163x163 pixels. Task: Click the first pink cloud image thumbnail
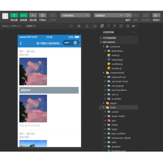[x=33, y=71]
